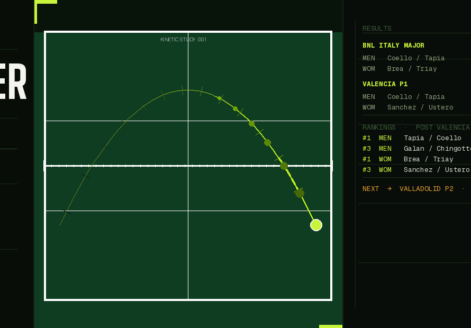Click the bright ball at trajectory end
Image resolution: width=471 pixels, height=328 pixels.
click(316, 225)
